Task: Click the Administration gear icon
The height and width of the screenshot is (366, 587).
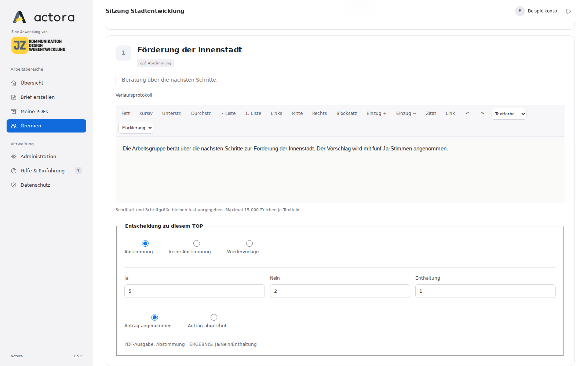Action: click(14, 157)
